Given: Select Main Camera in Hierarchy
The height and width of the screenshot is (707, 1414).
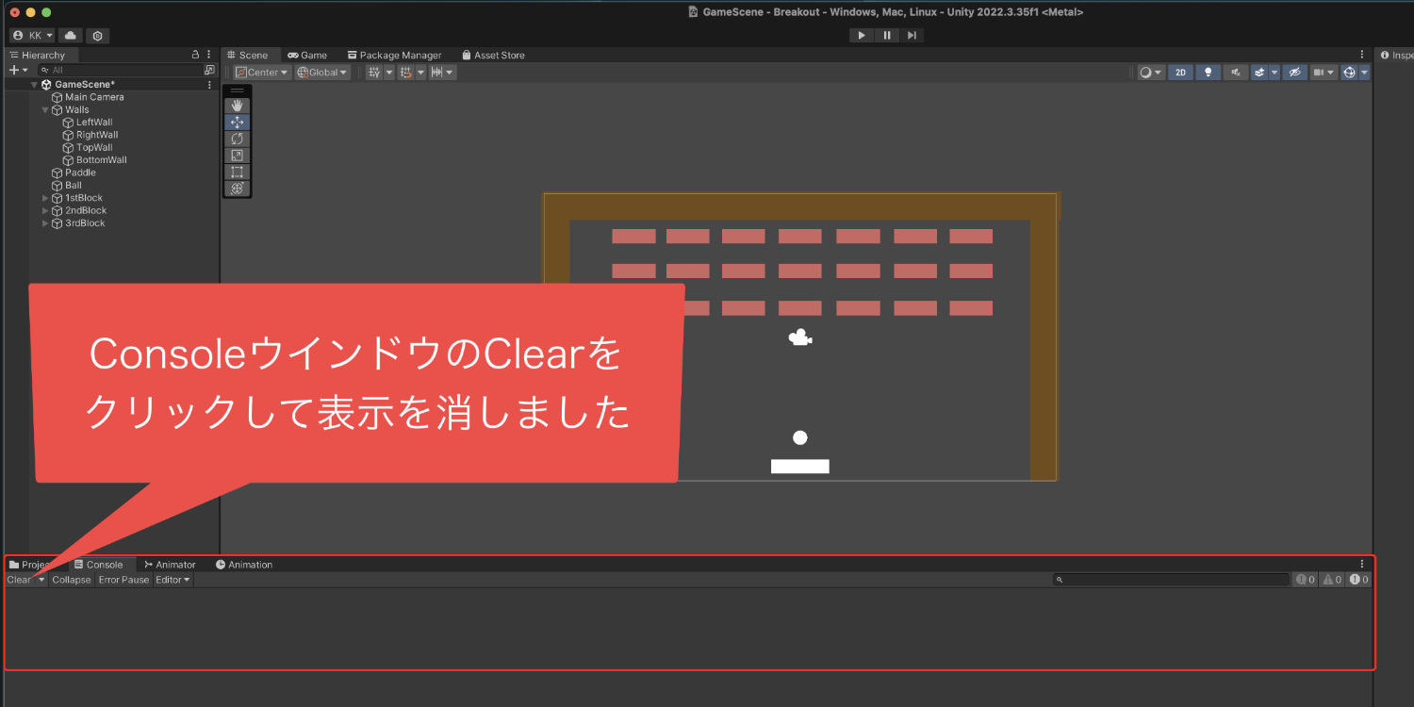Looking at the screenshot, I should tap(94, 97).
